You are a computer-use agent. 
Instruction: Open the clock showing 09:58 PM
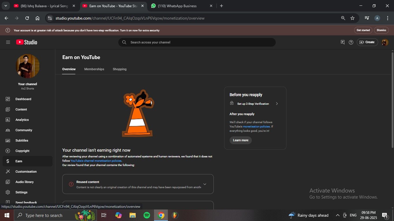369,215
